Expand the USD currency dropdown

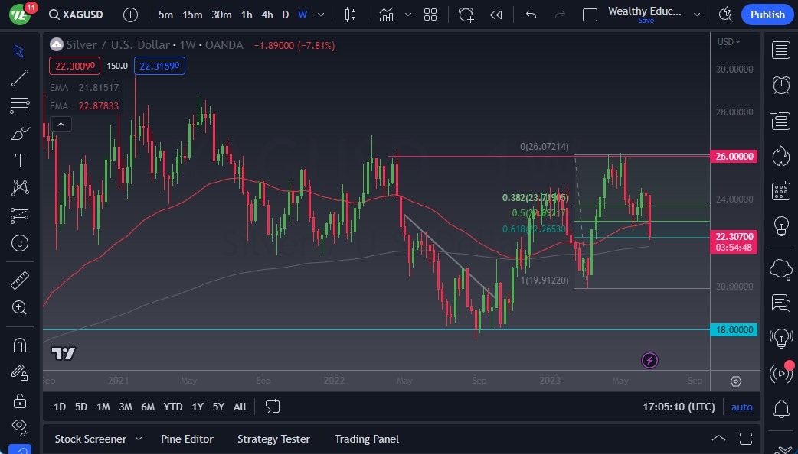728,42
